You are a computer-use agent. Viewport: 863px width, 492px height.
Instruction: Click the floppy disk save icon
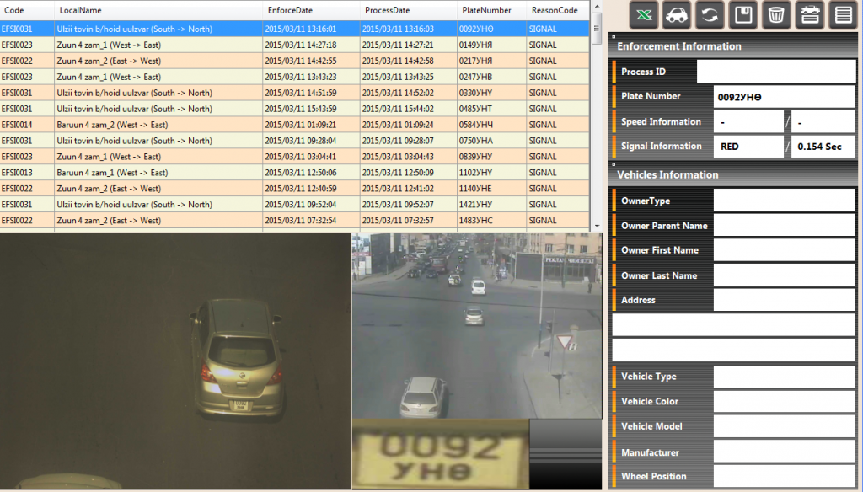[x=742, y=15]
